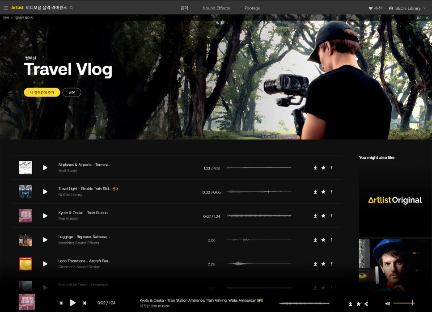This screenshot has height=312, width=432.
Task: Star the Travel Light track
Action: (x=323, y=192)
